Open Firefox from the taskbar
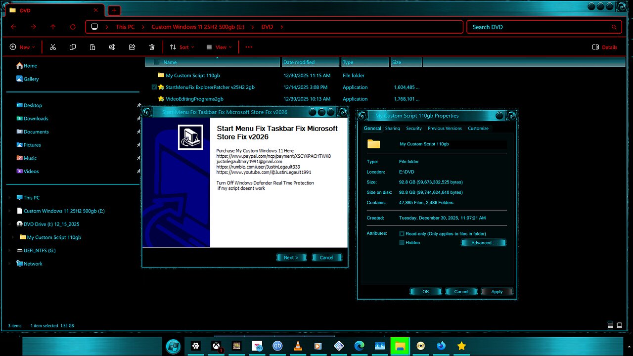The image size is (633, 356). click(441, 346)
